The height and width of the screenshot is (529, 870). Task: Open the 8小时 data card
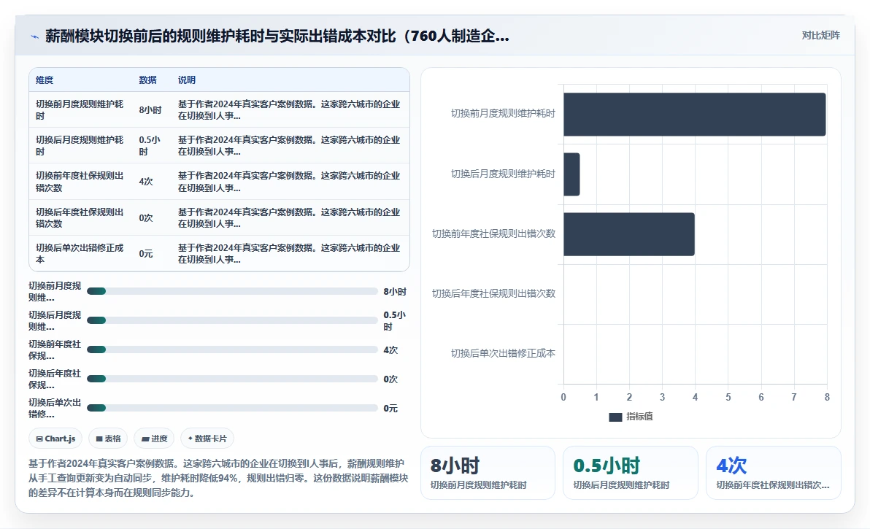[x=488, y=473]
